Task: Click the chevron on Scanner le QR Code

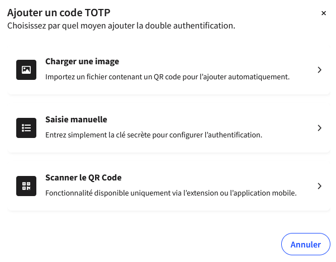Action: [x=319, y=186]
